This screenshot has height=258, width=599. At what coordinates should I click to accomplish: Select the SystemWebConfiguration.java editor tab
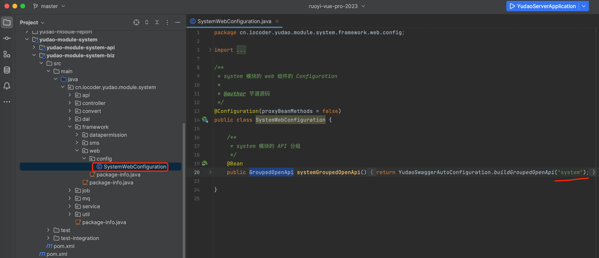coord(234,21)
